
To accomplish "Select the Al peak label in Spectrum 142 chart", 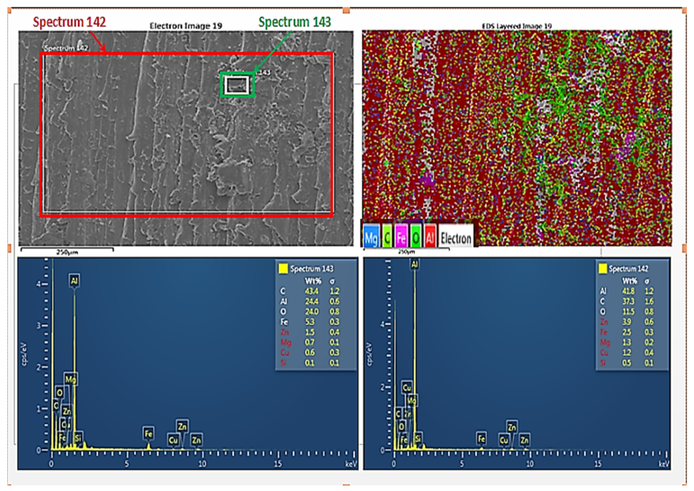I will point(414,264).
